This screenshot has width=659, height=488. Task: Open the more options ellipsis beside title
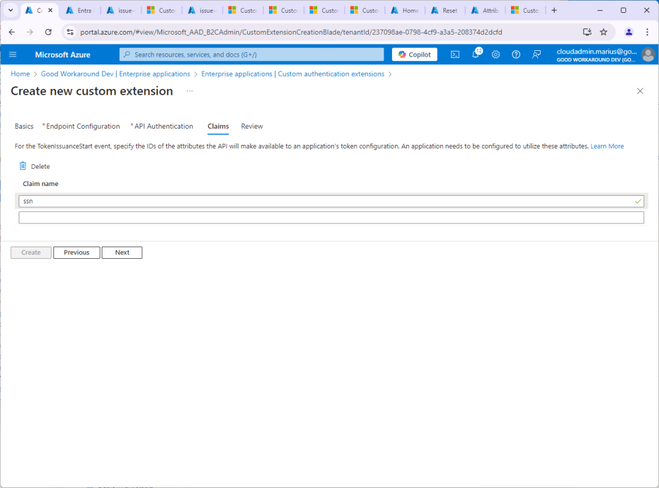(190, 91)
